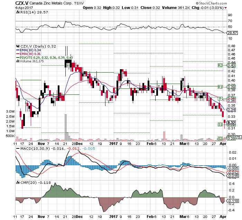Screen dimensions: 242x220
Task: Click the Chg -0.01 (-3.03%) value
Action: tap(208, 8)
